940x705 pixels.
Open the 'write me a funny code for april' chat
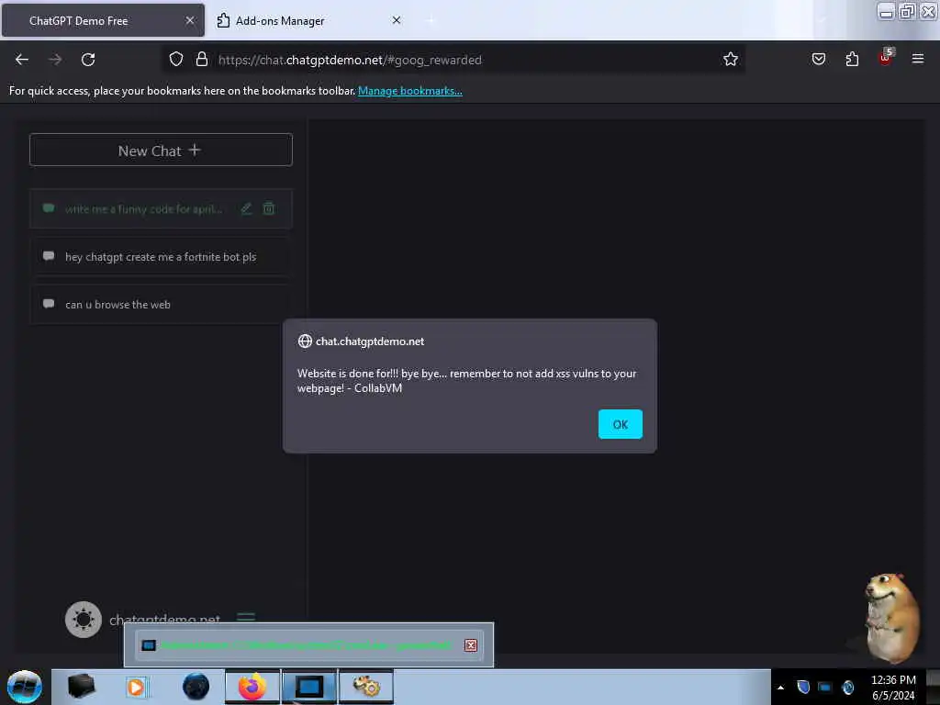pos(161,208)
